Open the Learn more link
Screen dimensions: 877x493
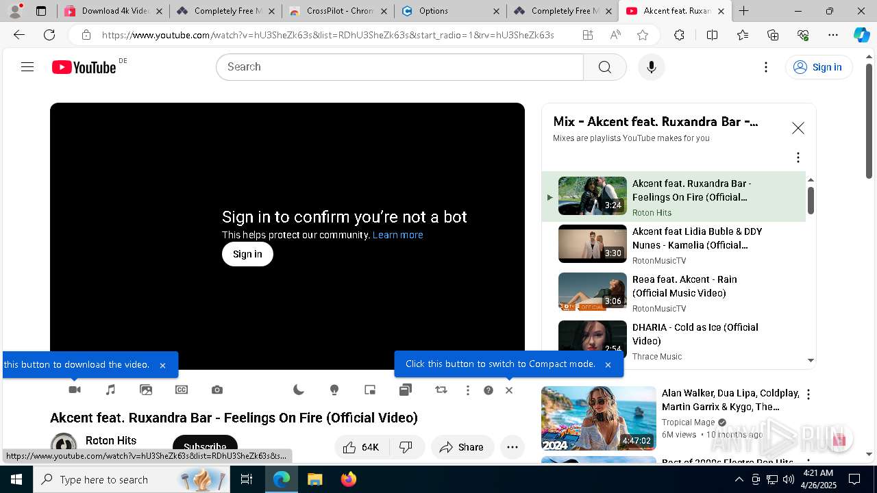click(398, 235)
